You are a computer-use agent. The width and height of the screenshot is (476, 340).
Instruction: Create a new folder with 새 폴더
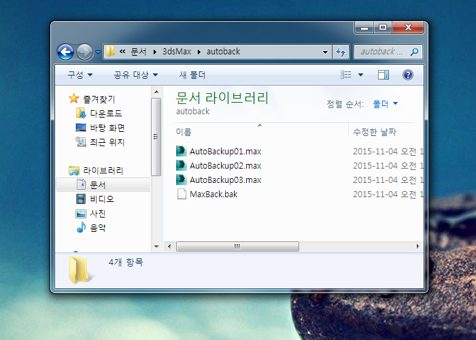192,75
